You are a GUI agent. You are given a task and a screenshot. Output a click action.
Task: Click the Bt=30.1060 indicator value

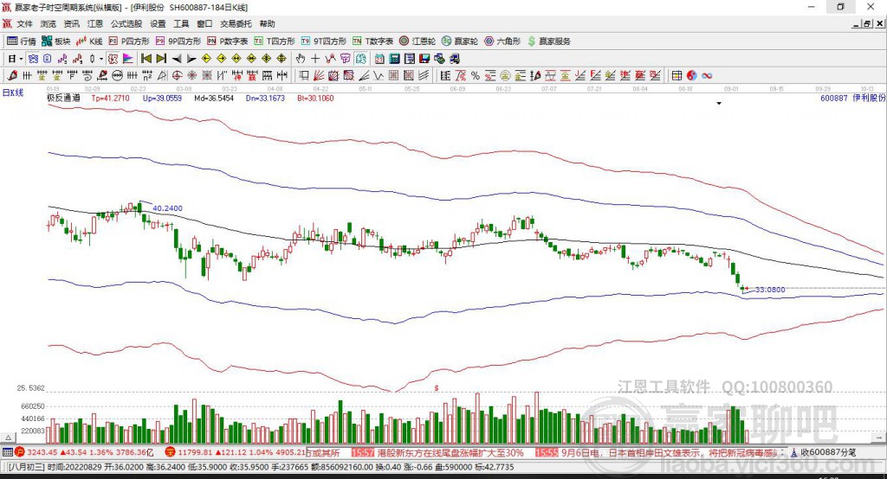click(x=315, y=98)
